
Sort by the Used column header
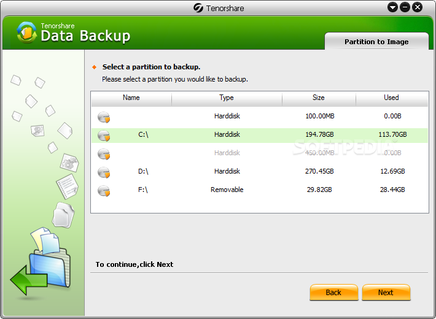pos(392,99)
